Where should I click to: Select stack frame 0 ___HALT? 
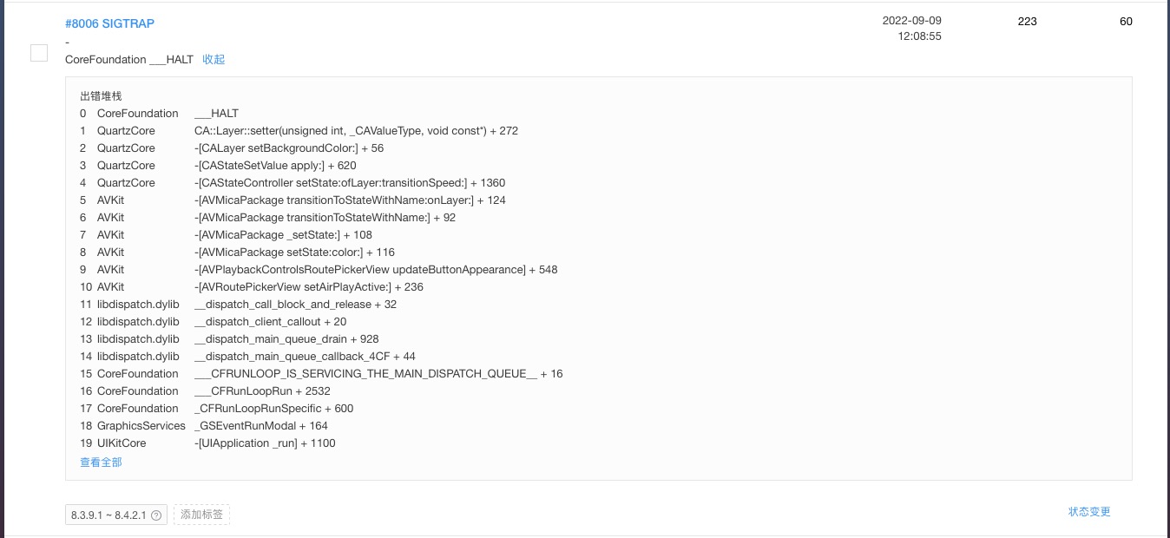(216, 114)
